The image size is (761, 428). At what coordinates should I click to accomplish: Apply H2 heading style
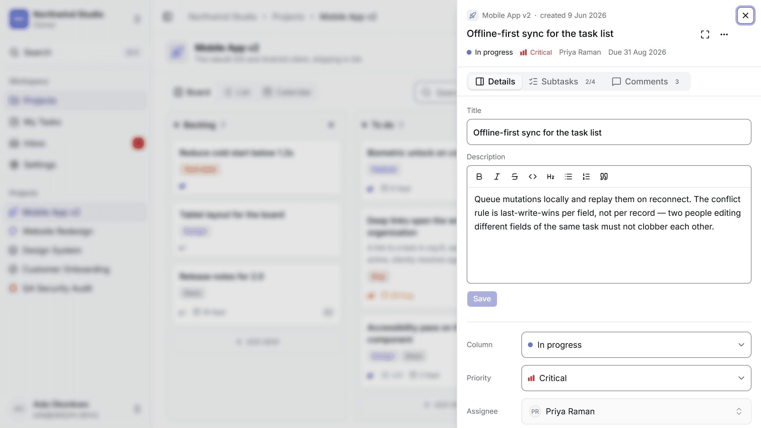(550, 177)
